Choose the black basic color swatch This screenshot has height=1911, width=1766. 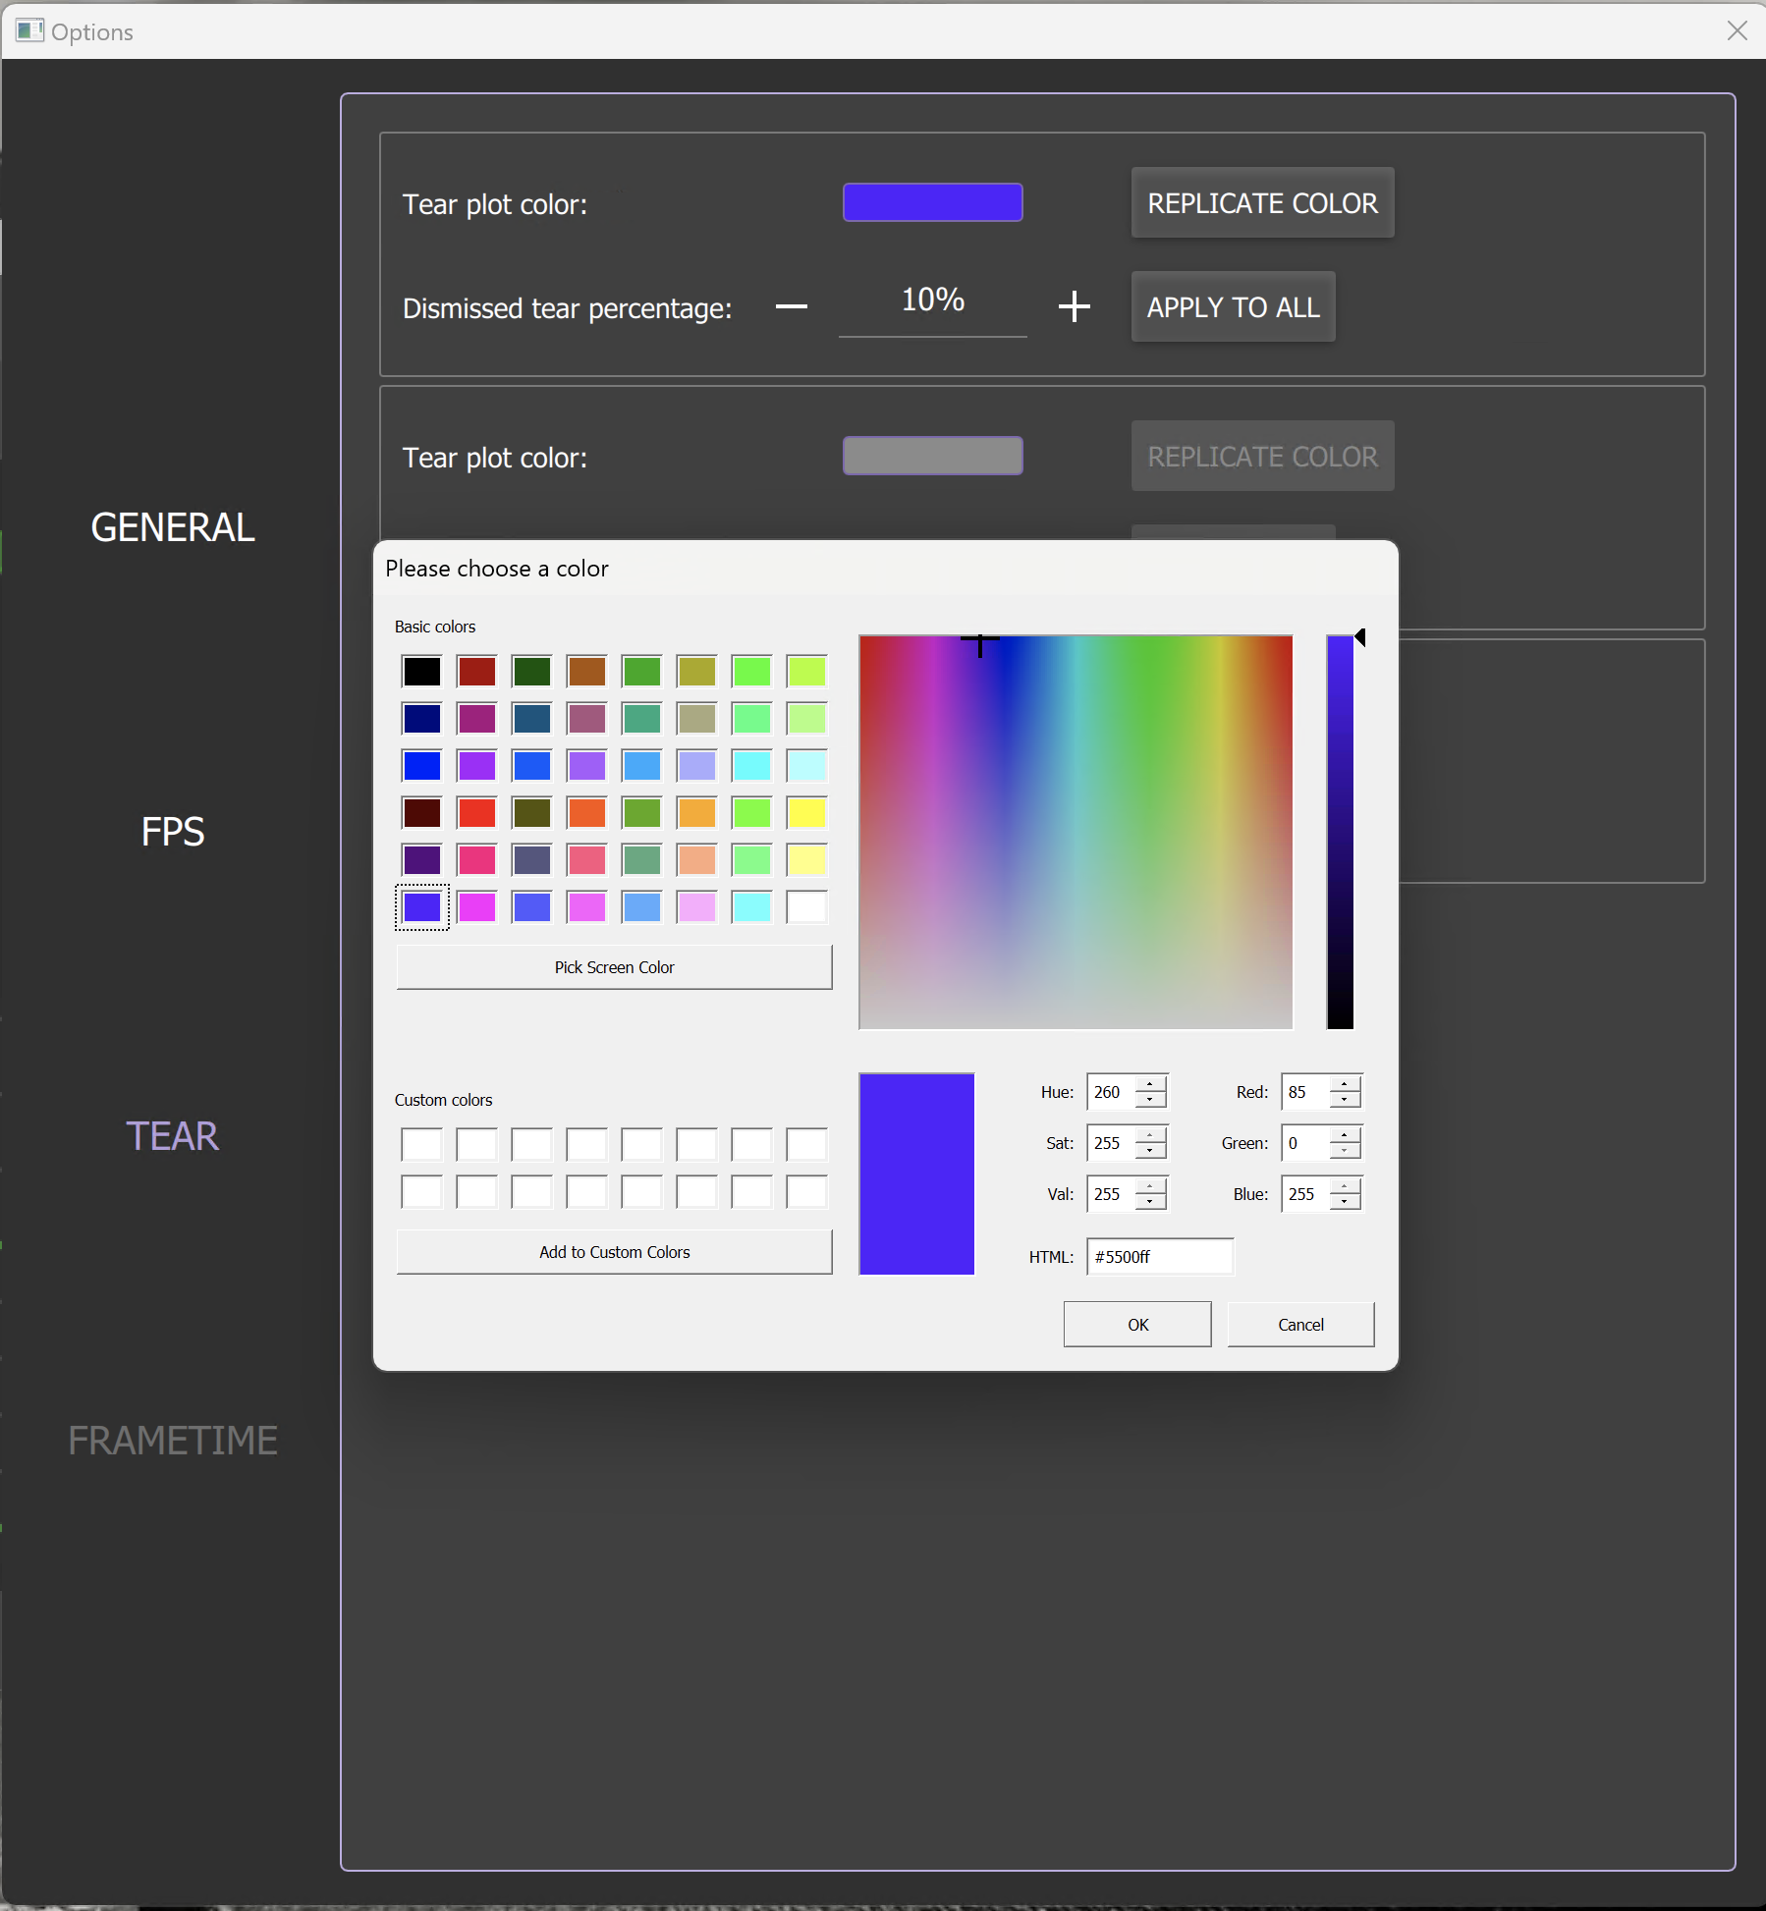tap(420, 671)
